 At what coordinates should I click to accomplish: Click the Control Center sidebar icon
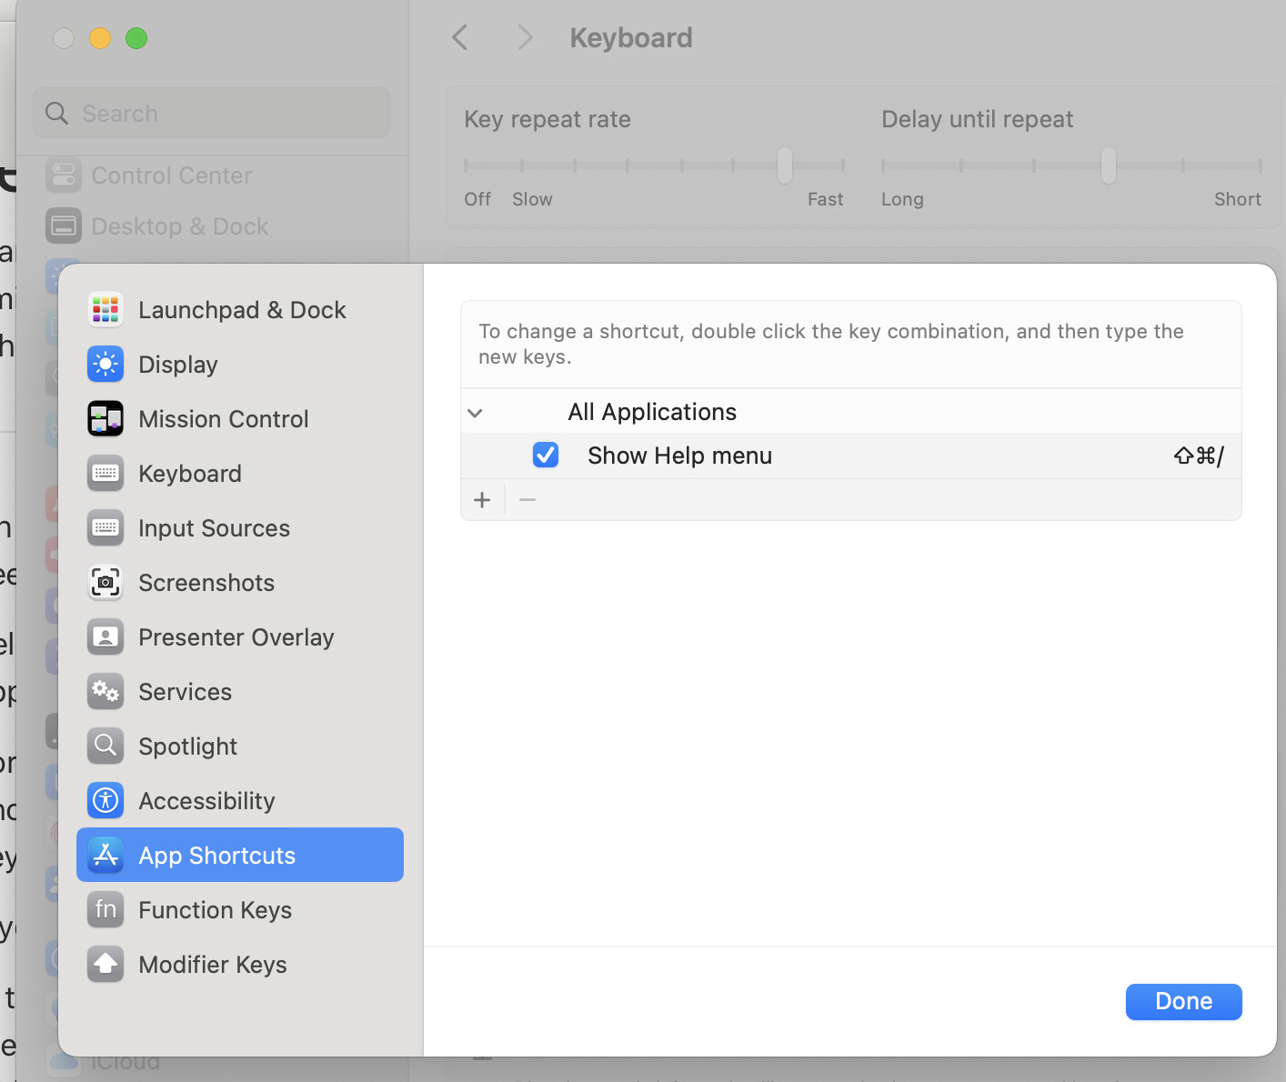[x=64, y=175]
